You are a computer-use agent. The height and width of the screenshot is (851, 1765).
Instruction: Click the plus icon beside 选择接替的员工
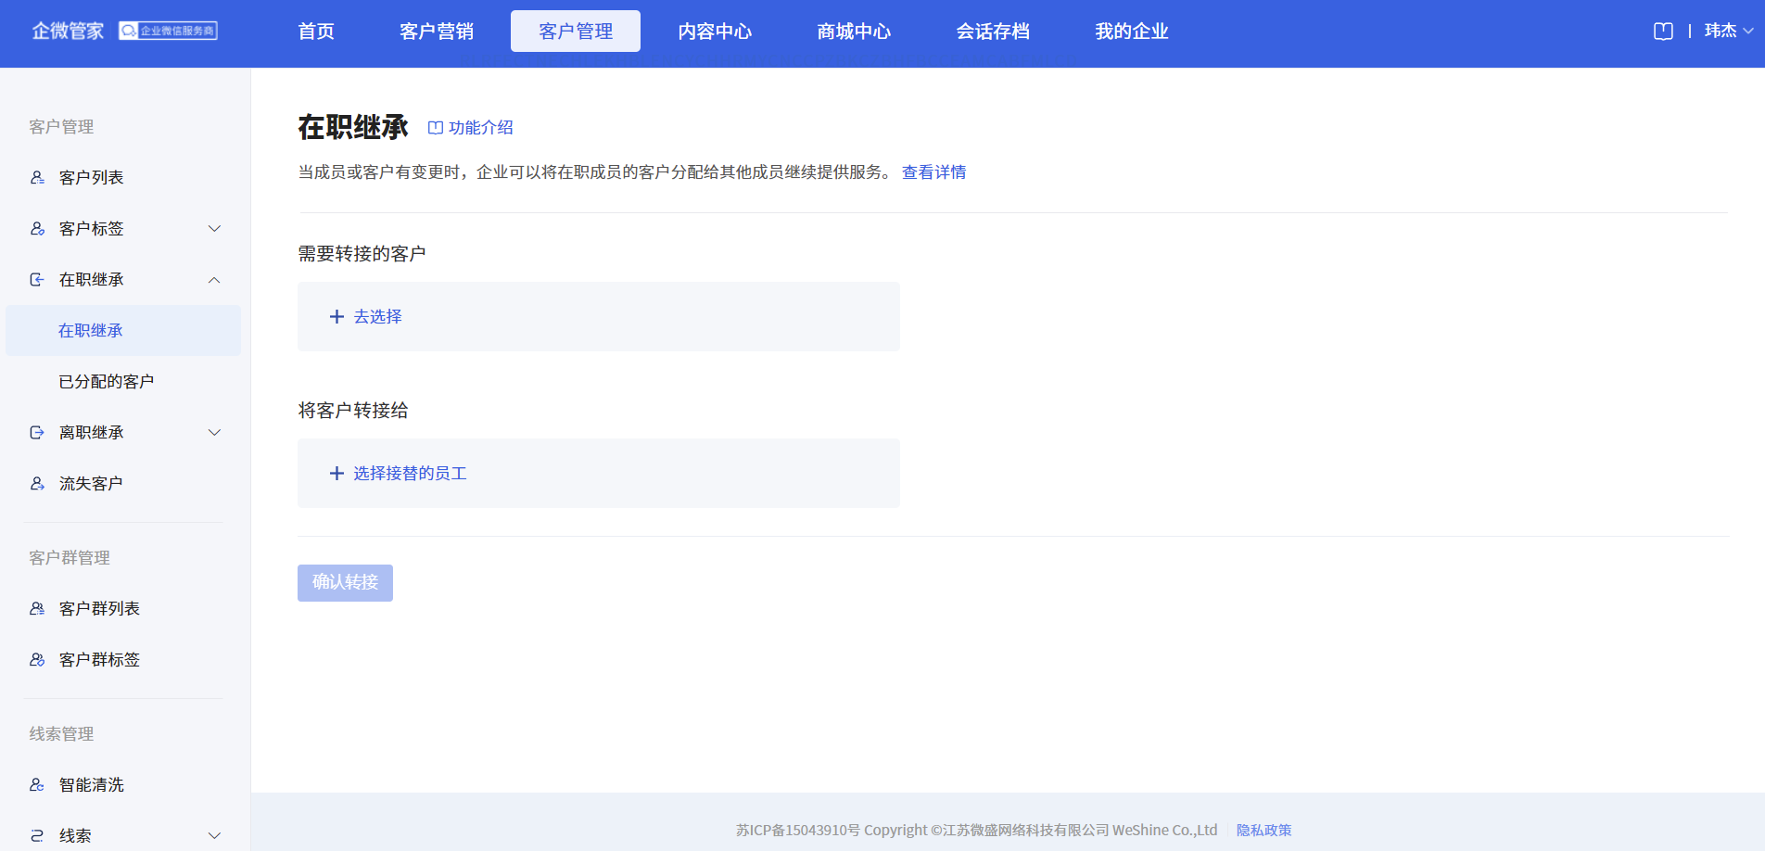point(336,474)
